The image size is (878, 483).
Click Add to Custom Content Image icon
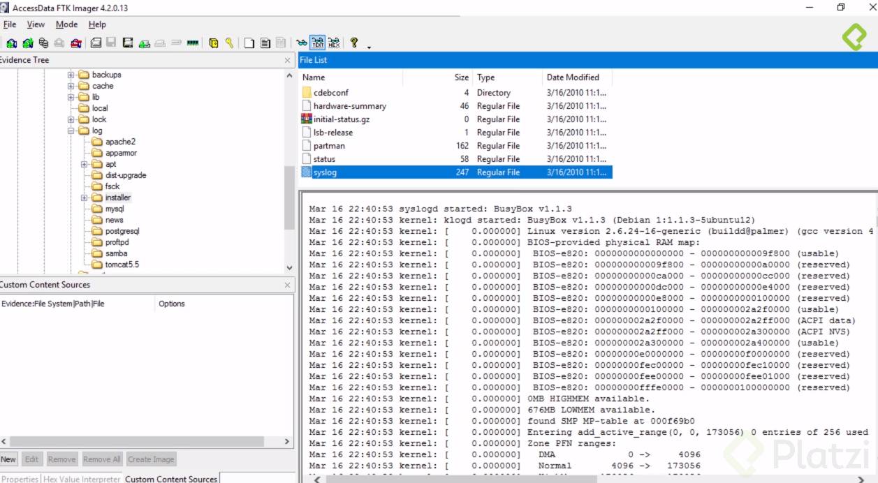[145, 43]
